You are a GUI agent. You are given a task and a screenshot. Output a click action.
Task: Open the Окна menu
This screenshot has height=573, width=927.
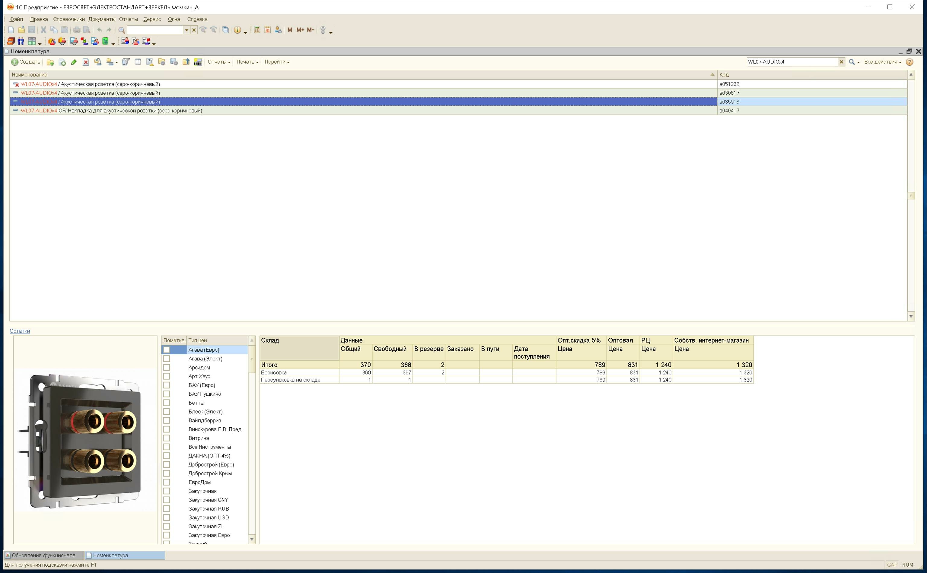(174, 19)
